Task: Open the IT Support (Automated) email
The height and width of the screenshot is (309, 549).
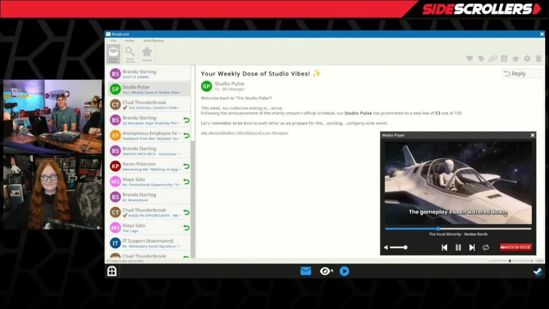Action: pos(149,243)
